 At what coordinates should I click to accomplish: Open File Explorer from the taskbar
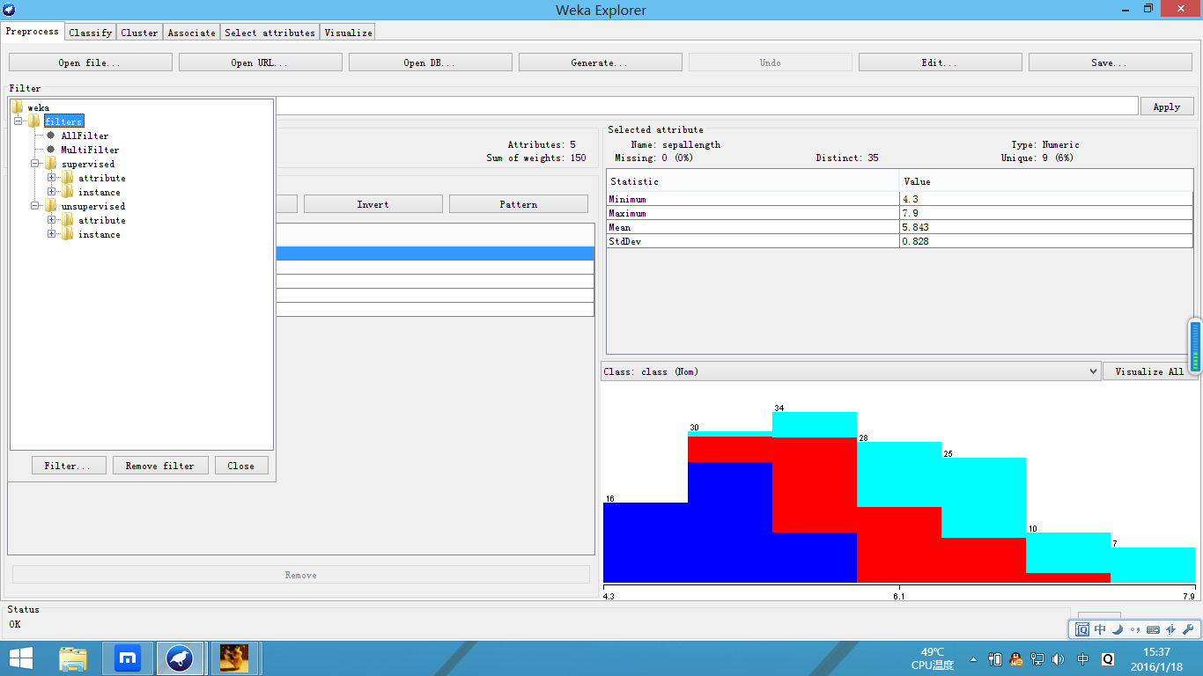click(x=73, y=658)
